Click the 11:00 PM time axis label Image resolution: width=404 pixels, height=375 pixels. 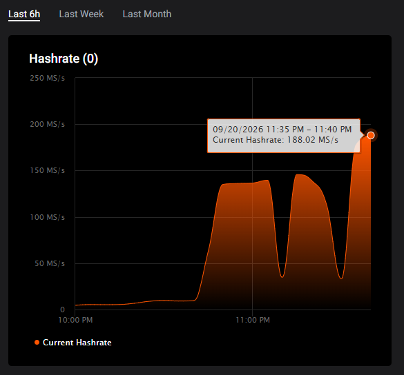(253, 320)
